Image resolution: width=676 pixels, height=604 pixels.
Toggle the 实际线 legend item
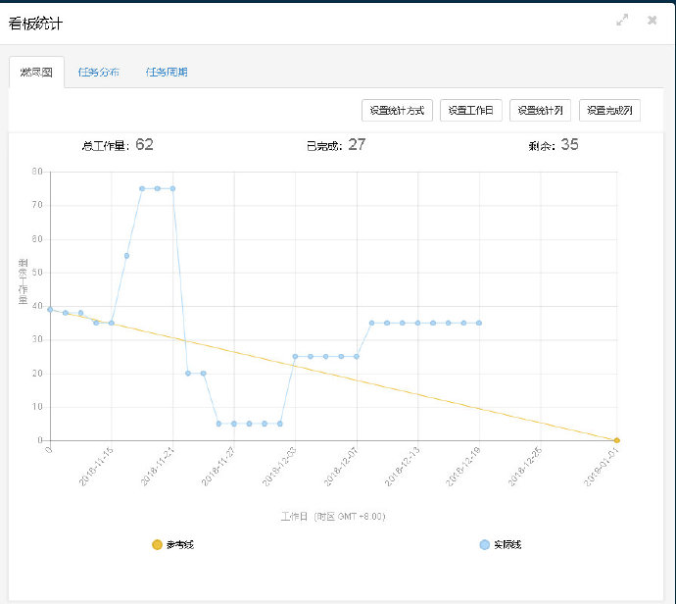[x=501, y=544]
